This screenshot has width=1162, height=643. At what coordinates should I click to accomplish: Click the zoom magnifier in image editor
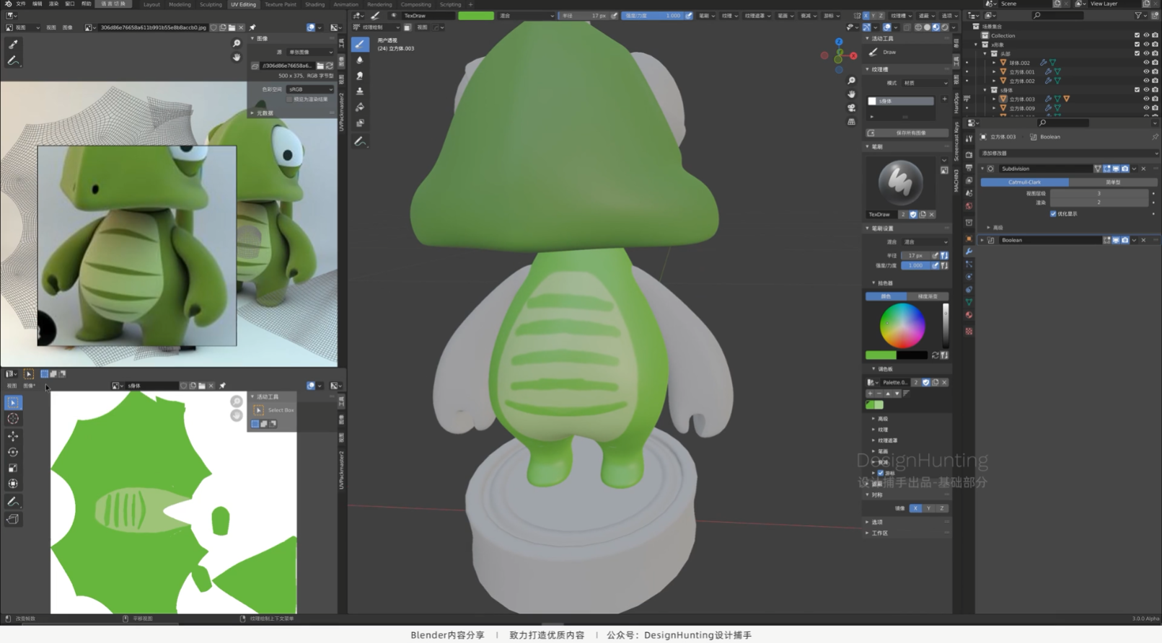[237, 44]
